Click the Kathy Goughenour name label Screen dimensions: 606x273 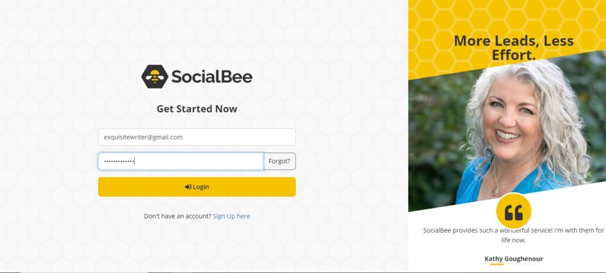click(514, 259)
